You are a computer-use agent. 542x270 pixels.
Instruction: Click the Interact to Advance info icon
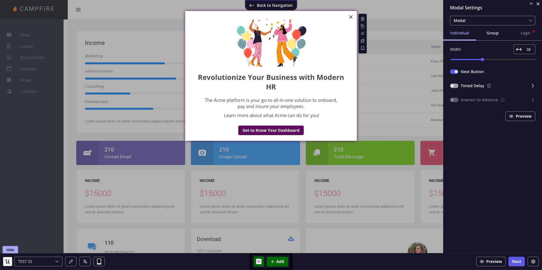pyautogui.click(x=502, y=100)
